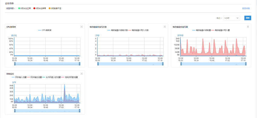
Task: Expand the 网络监控 chart panel
Action: pyautogui.click(x=82, y=74)
